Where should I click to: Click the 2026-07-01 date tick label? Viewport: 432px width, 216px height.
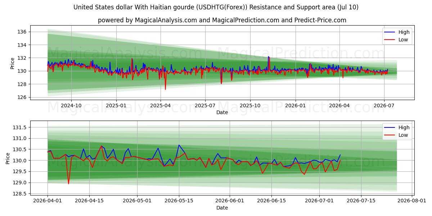coord(320,201)
